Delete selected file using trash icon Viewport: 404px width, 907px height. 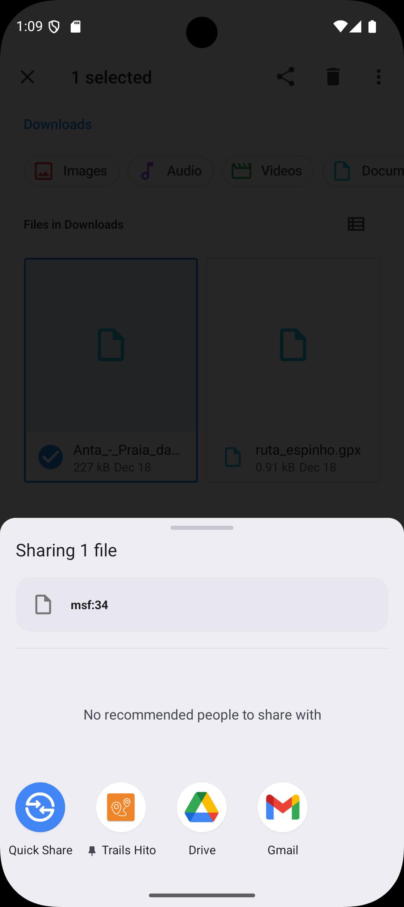coord(333,77)
